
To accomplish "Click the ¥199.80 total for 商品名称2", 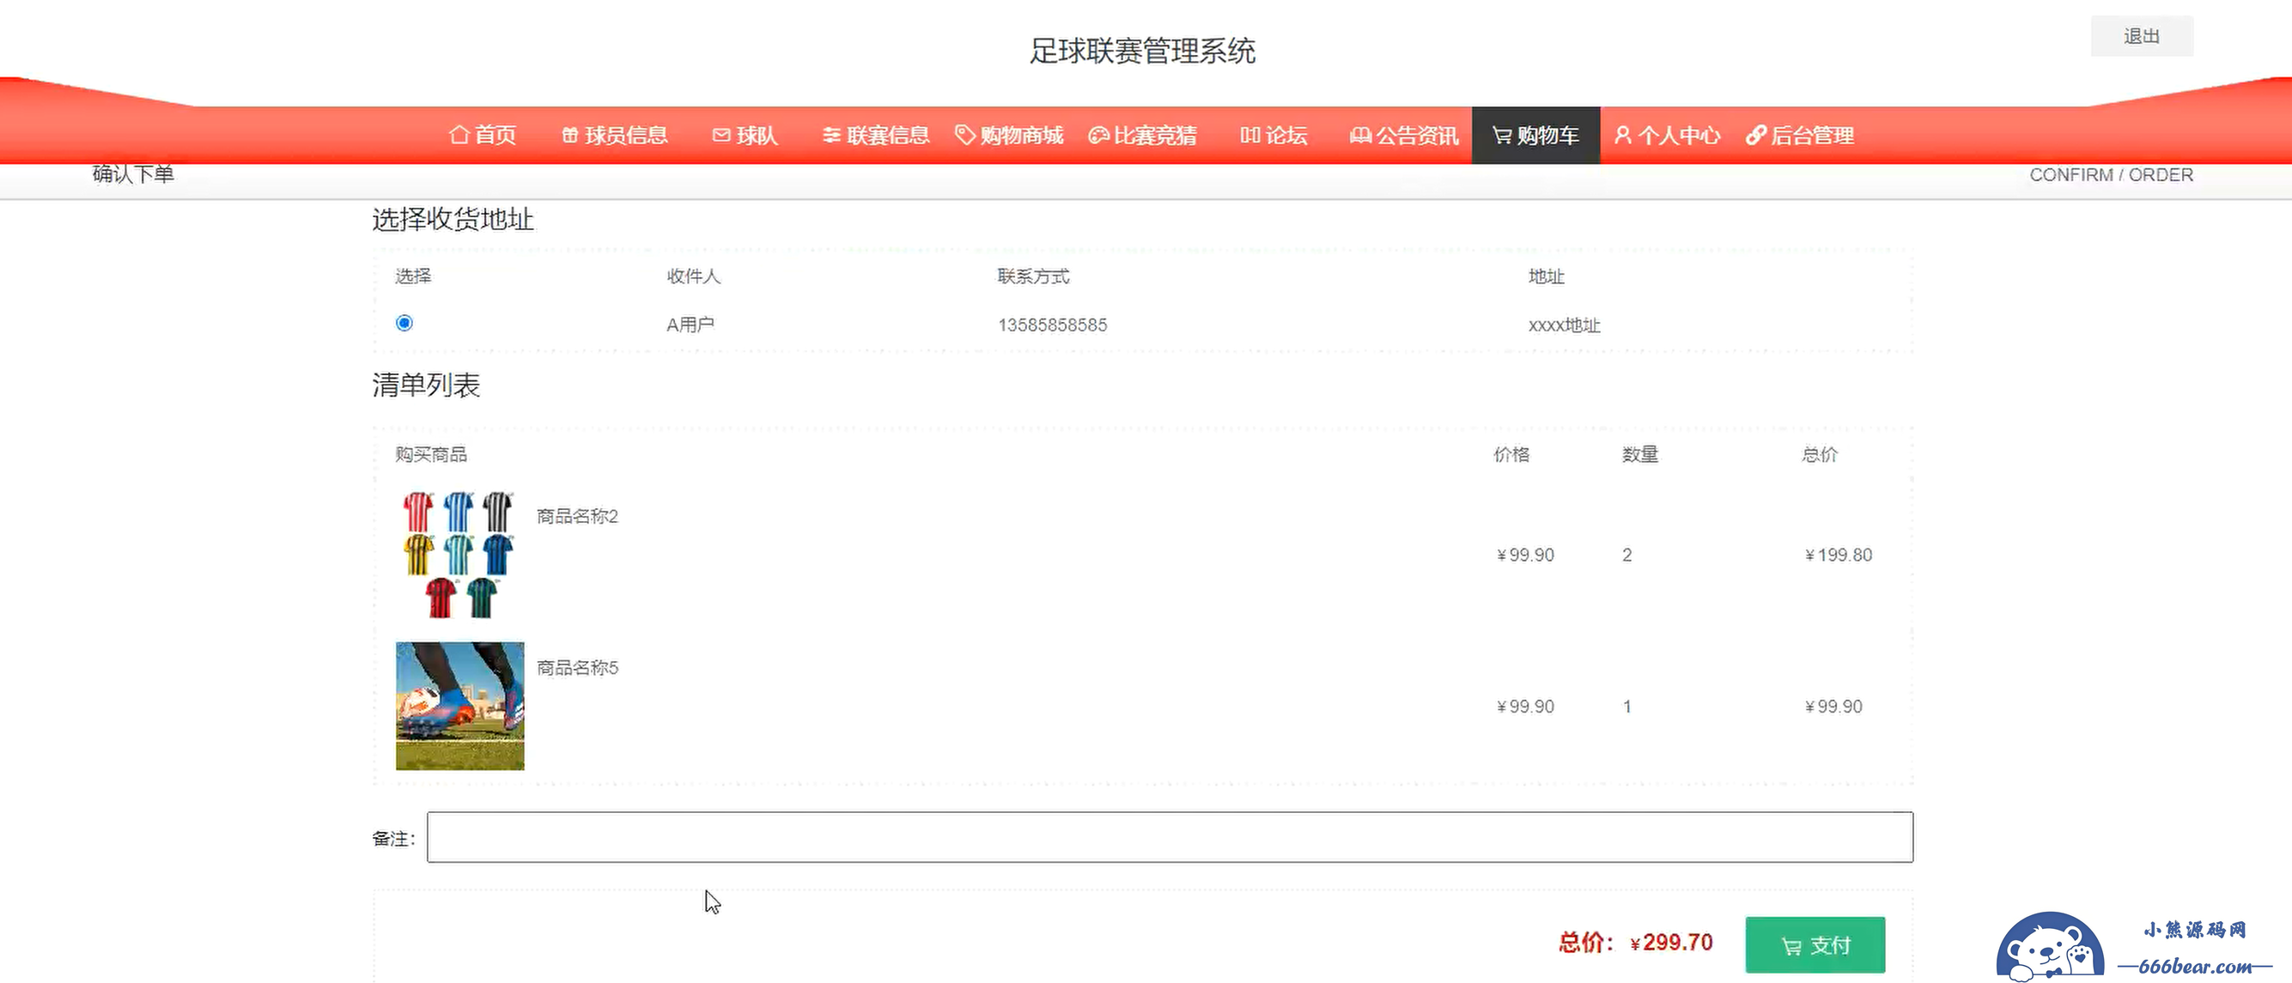I will [1839, 555].
